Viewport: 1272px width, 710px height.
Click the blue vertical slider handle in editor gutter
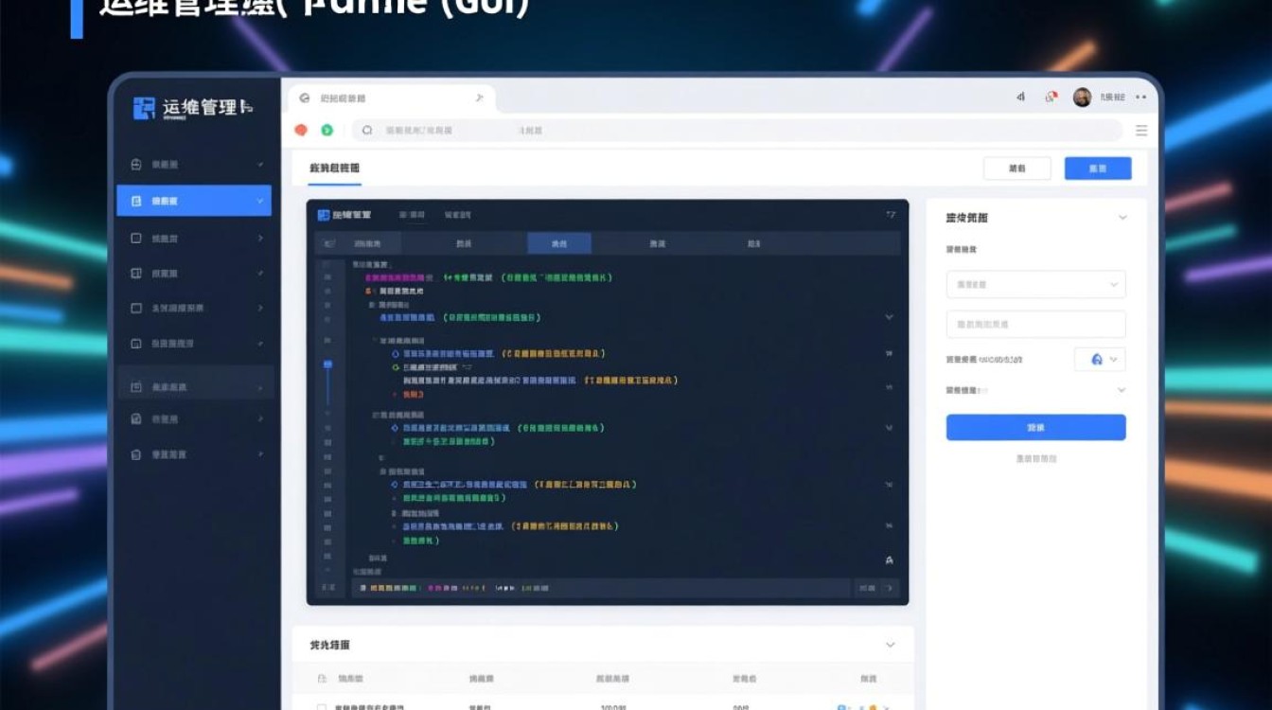327,364
